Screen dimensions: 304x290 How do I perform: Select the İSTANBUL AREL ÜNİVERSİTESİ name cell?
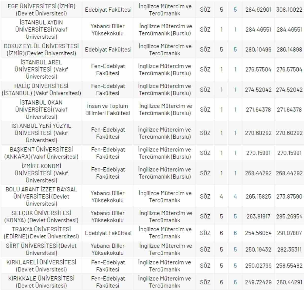pos(41,70)
